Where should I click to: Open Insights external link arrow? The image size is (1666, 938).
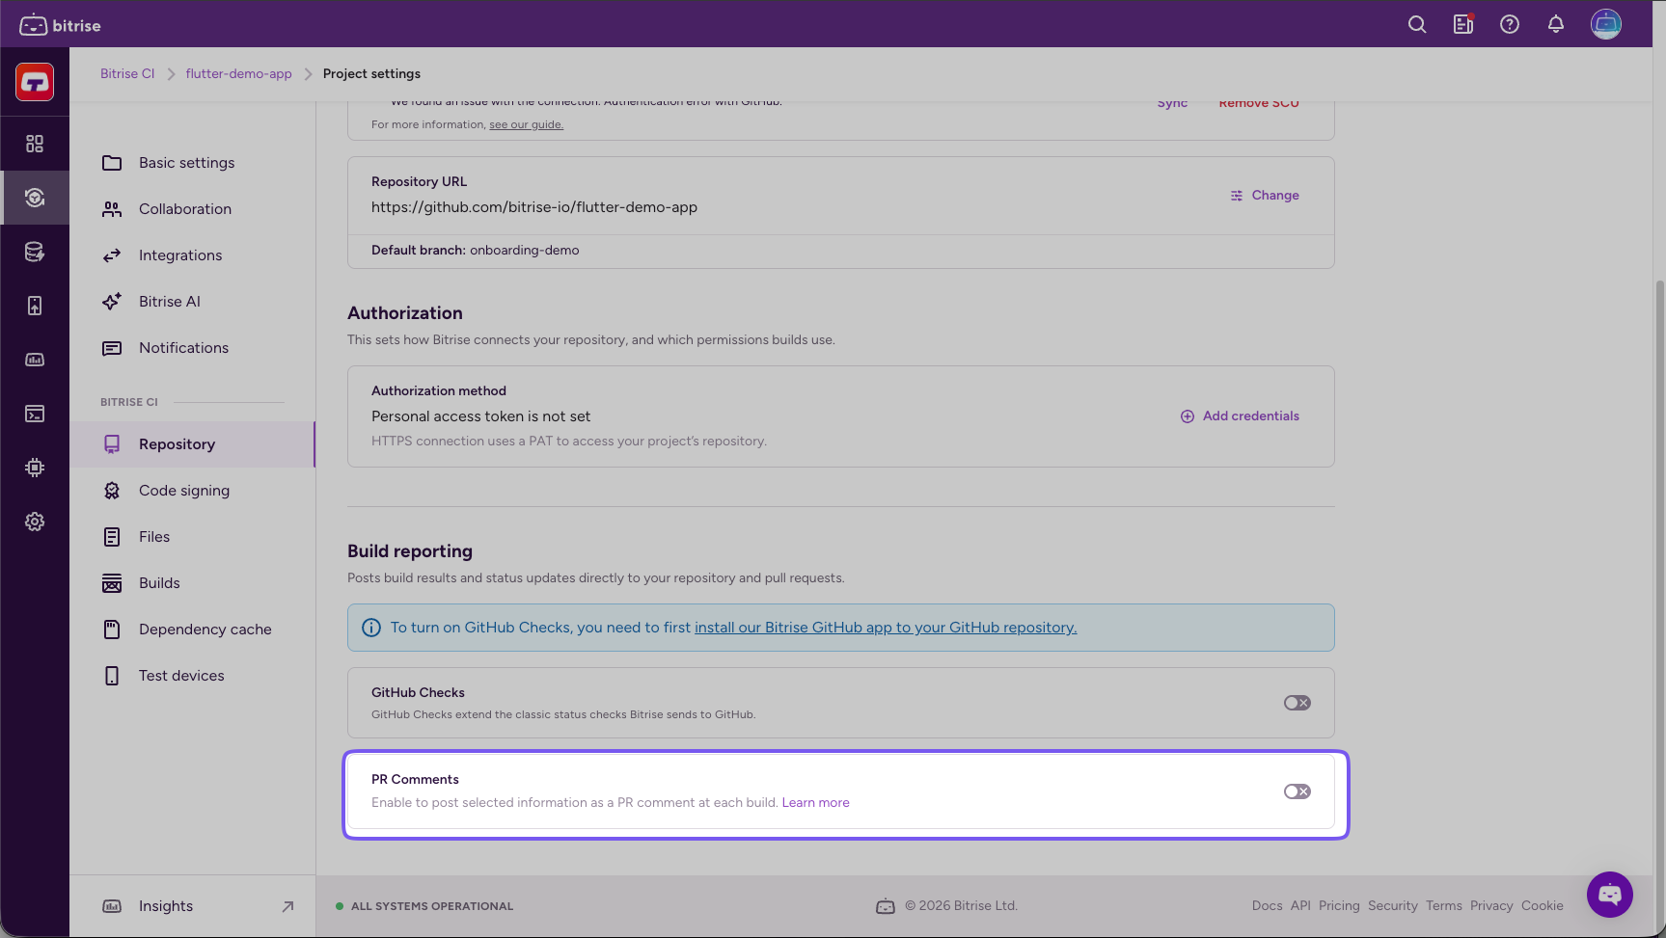(x=287, y=906)
